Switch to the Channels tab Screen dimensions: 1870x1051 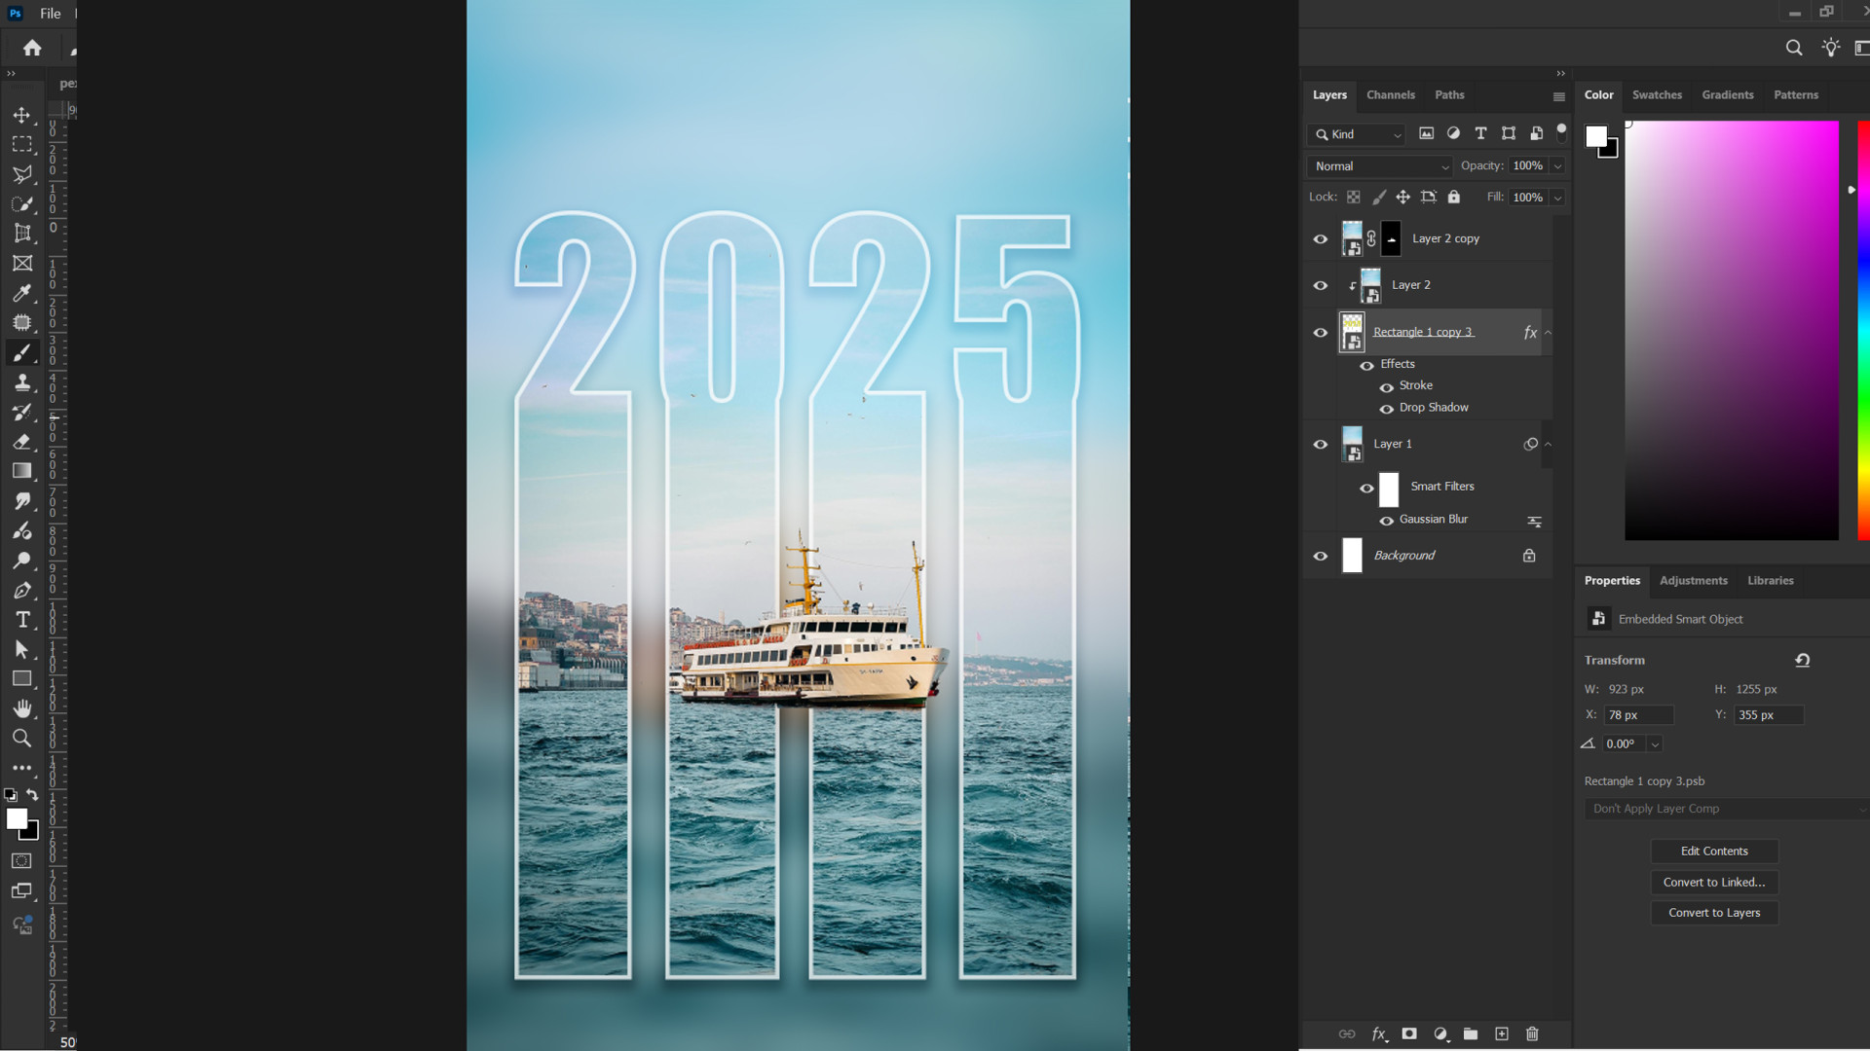pyautogui.click(x=1390, y=94)
